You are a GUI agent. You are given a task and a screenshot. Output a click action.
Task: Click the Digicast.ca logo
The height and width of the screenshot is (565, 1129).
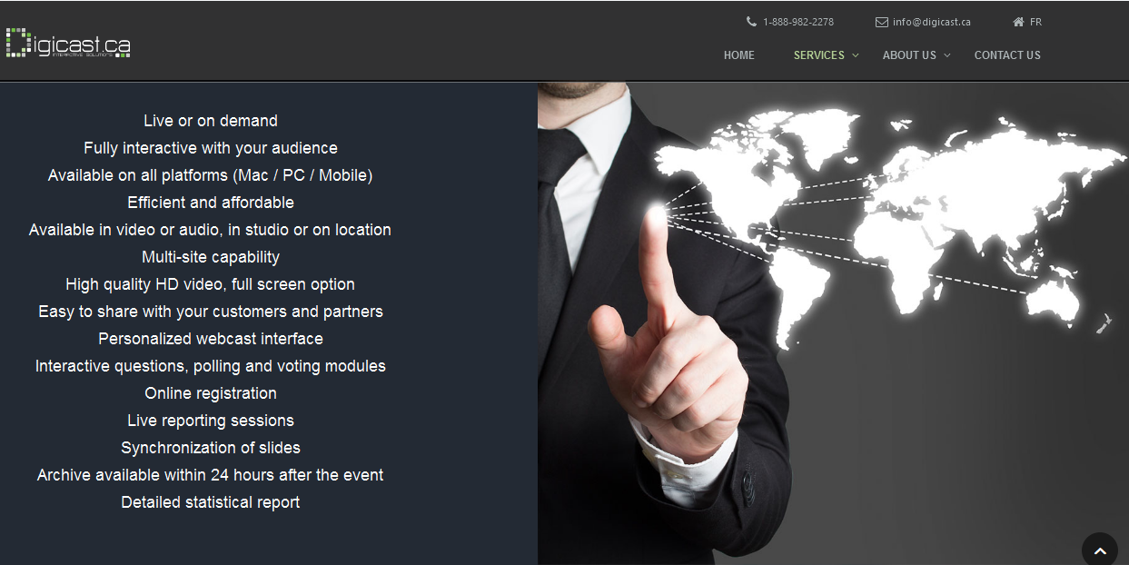pyautogui.click(x=68, y=43)
